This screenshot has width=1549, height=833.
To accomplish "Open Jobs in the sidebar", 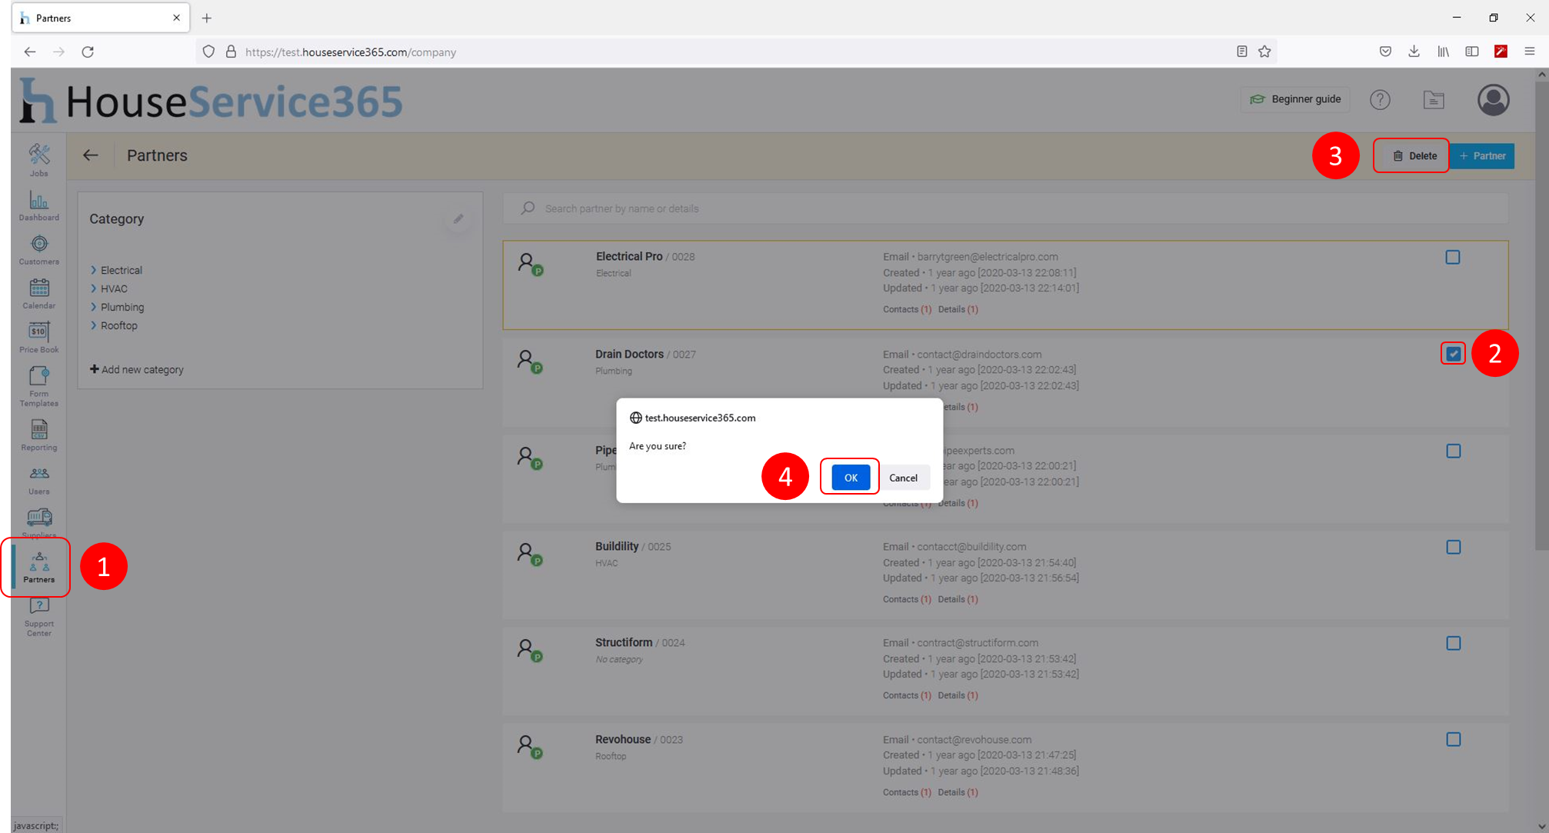I will pyautogui.click(x=38, y=160).
